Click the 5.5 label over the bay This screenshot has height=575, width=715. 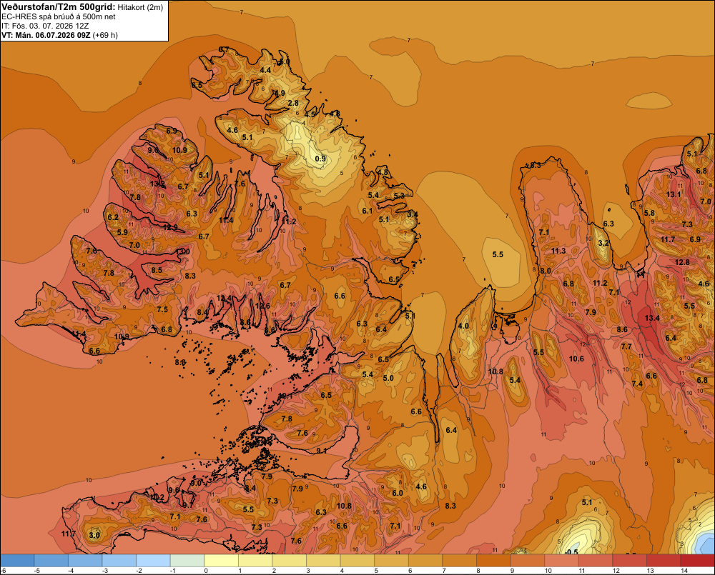(x=498, y=254)
